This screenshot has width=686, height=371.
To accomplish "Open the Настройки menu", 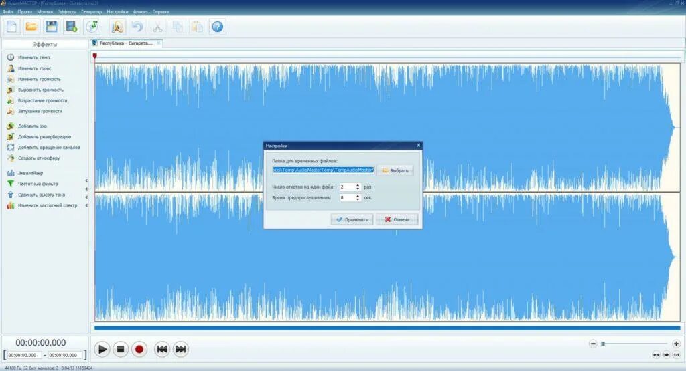I will (x=118, y=12).
